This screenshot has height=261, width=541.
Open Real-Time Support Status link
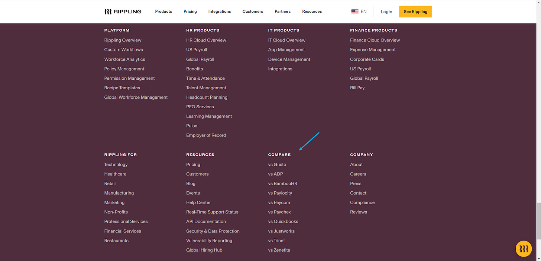click(212, 212)
